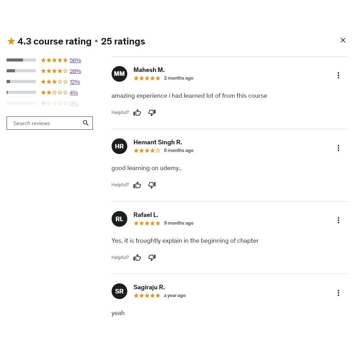
Task: Open more options for Rafael L.'s review
Action: point(338,220)
